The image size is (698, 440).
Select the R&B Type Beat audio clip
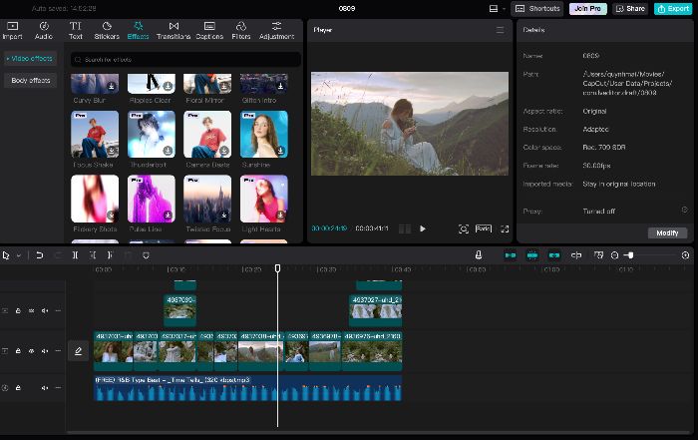(248, 388)
